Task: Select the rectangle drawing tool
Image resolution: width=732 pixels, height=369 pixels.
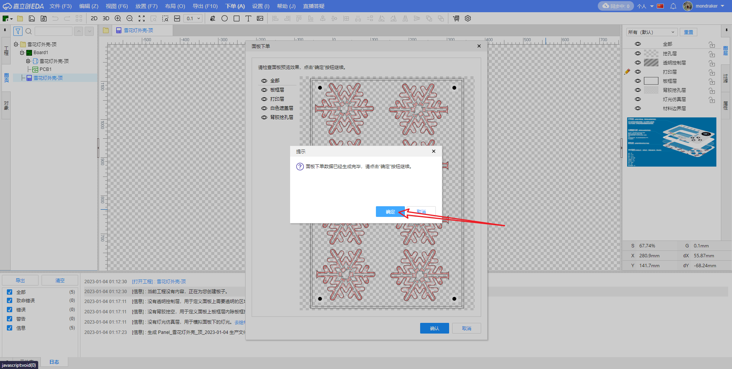Action: [x=236, y=18]
